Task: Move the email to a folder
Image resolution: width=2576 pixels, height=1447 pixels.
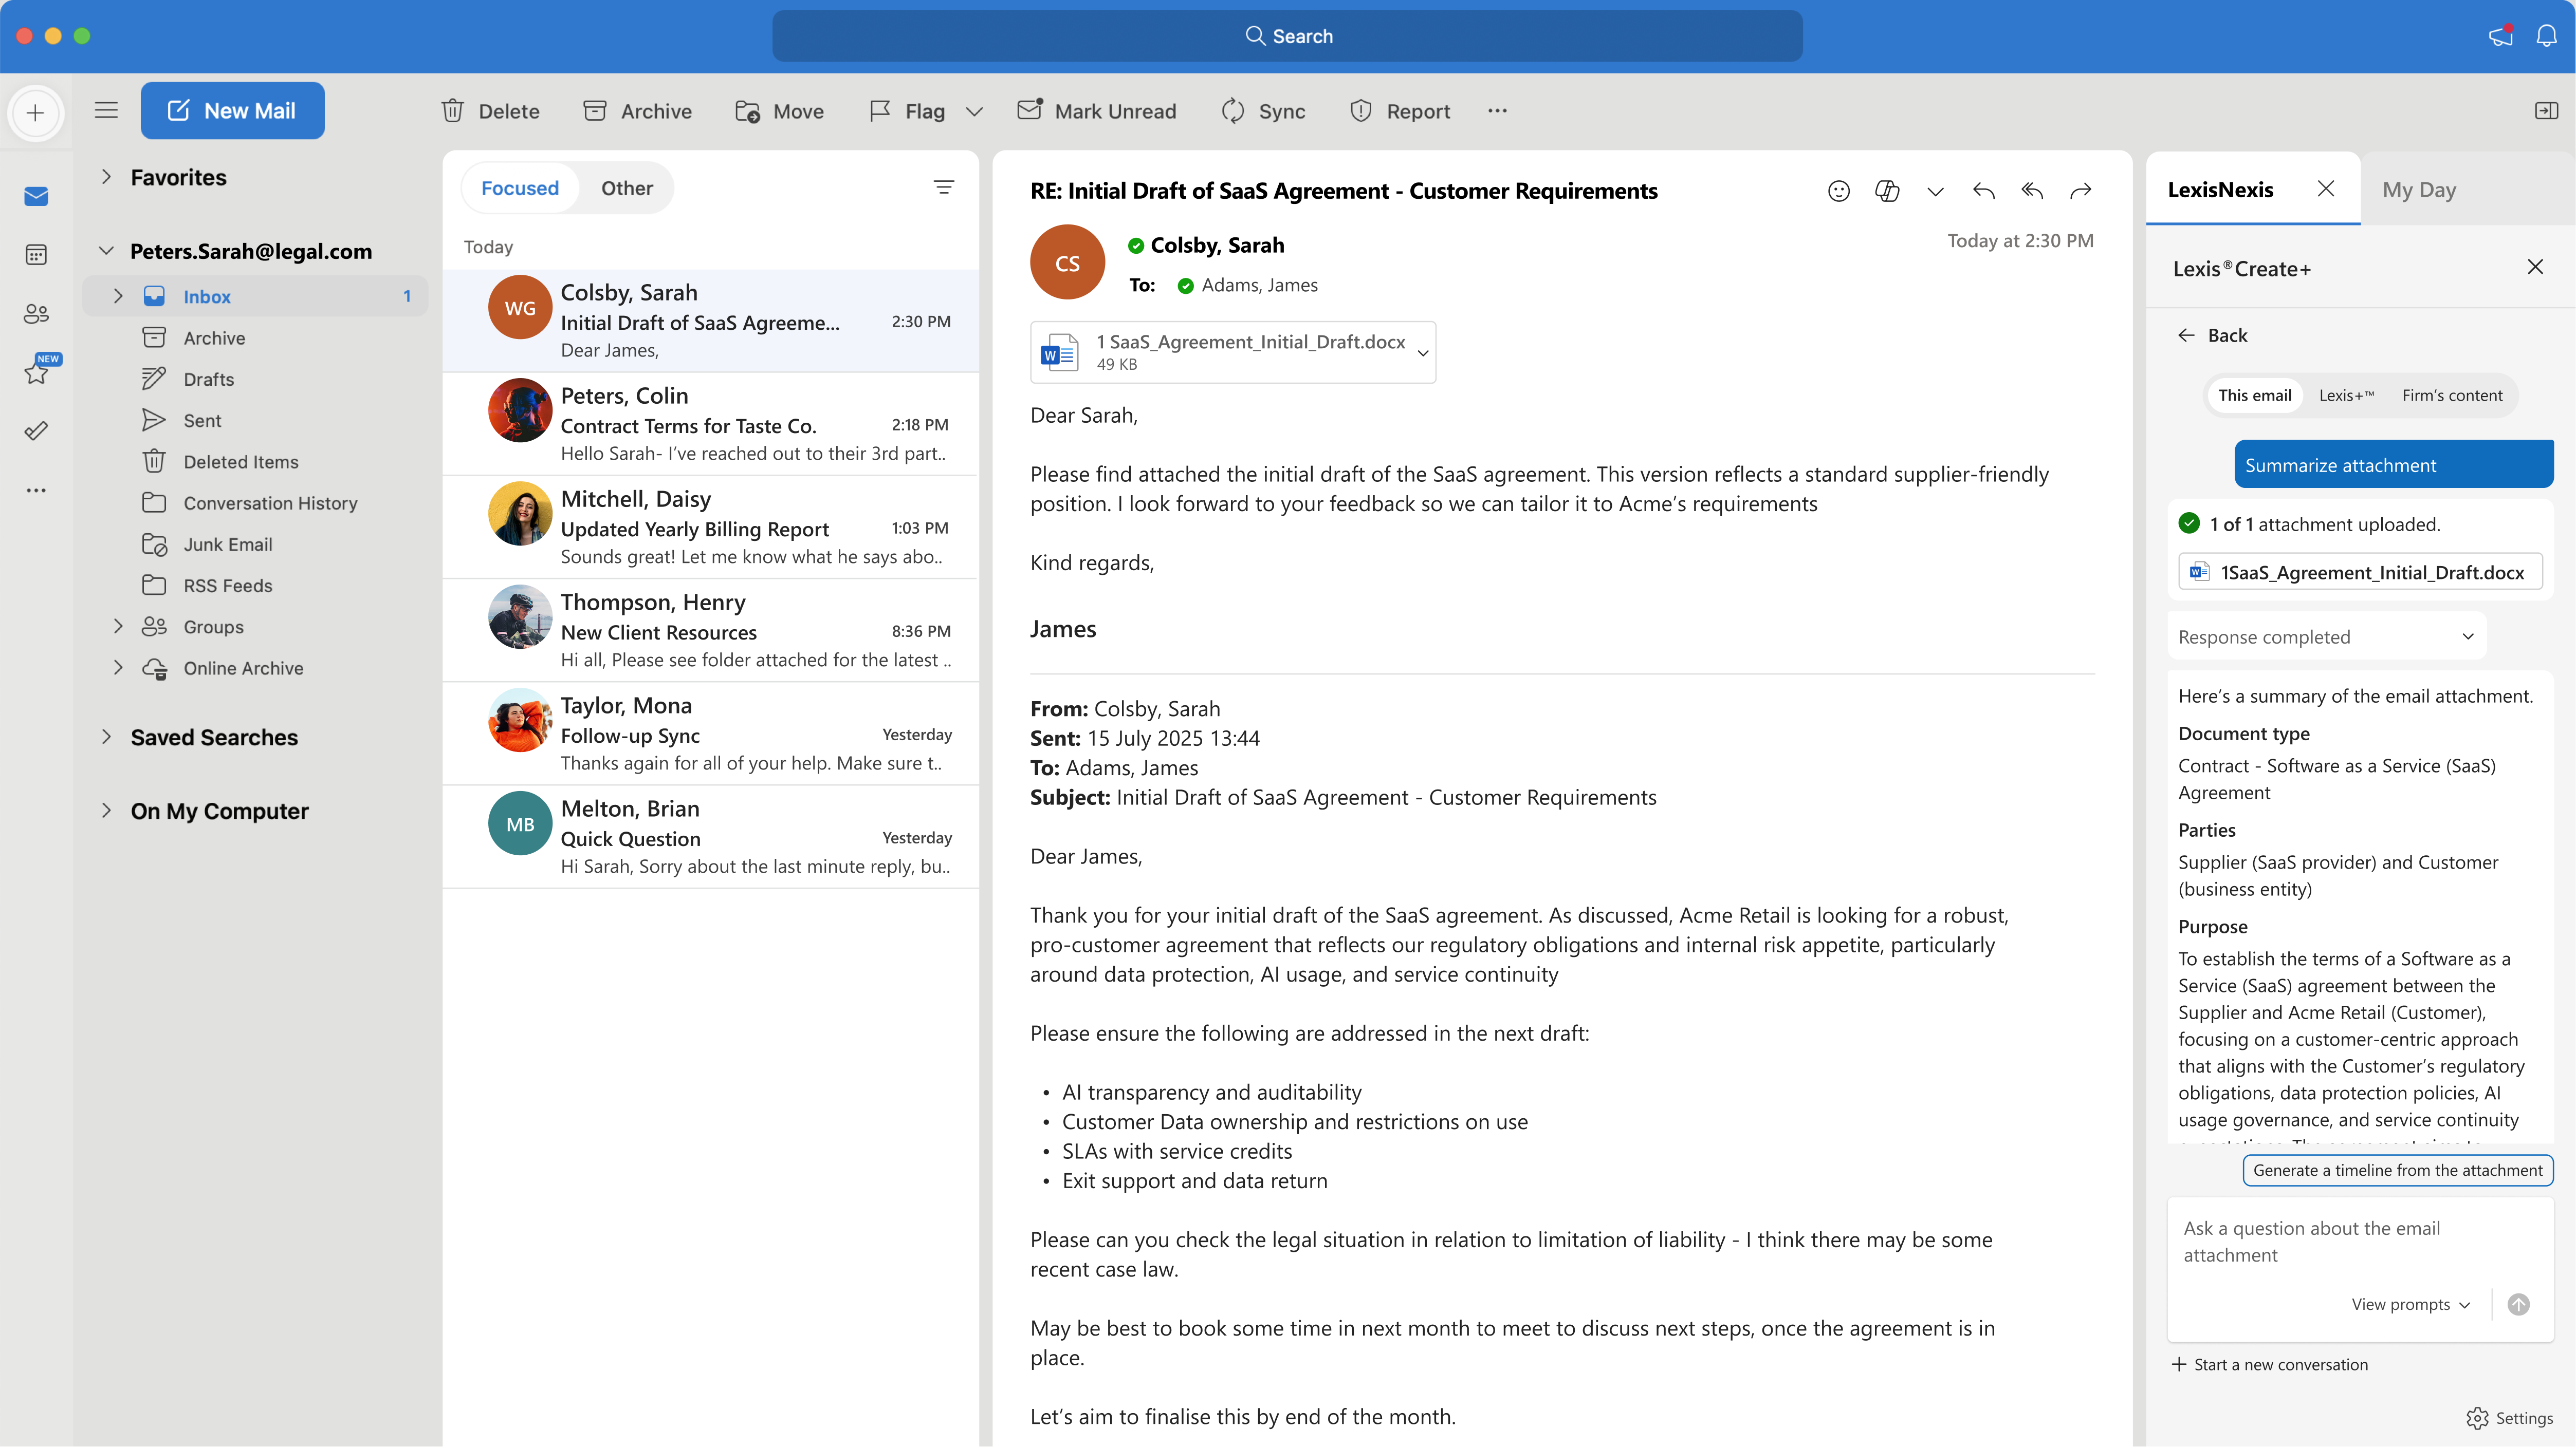Action: coord(779,111)
